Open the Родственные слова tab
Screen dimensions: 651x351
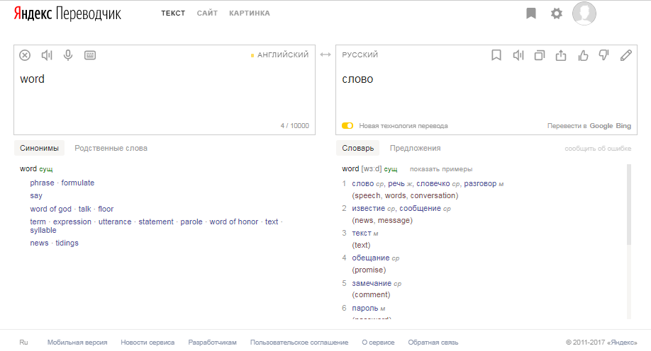(x=111, y=148)
